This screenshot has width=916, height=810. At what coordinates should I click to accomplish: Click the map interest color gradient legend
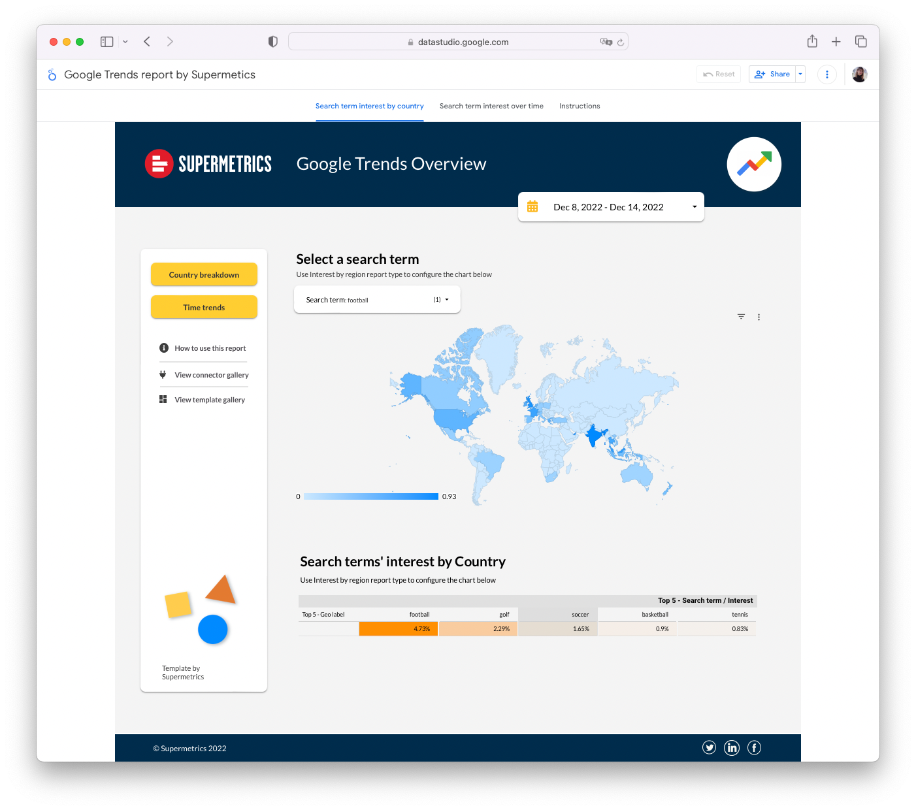(x=371, y=496)
